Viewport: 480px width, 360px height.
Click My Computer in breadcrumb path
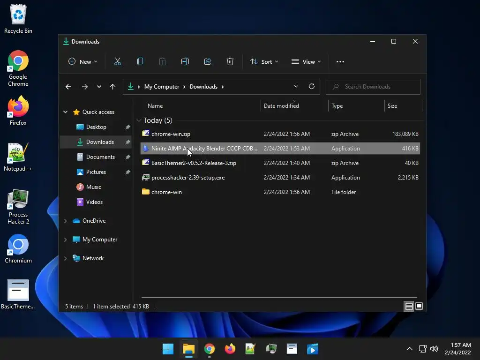pyautogui.click(x=162, y=87)
